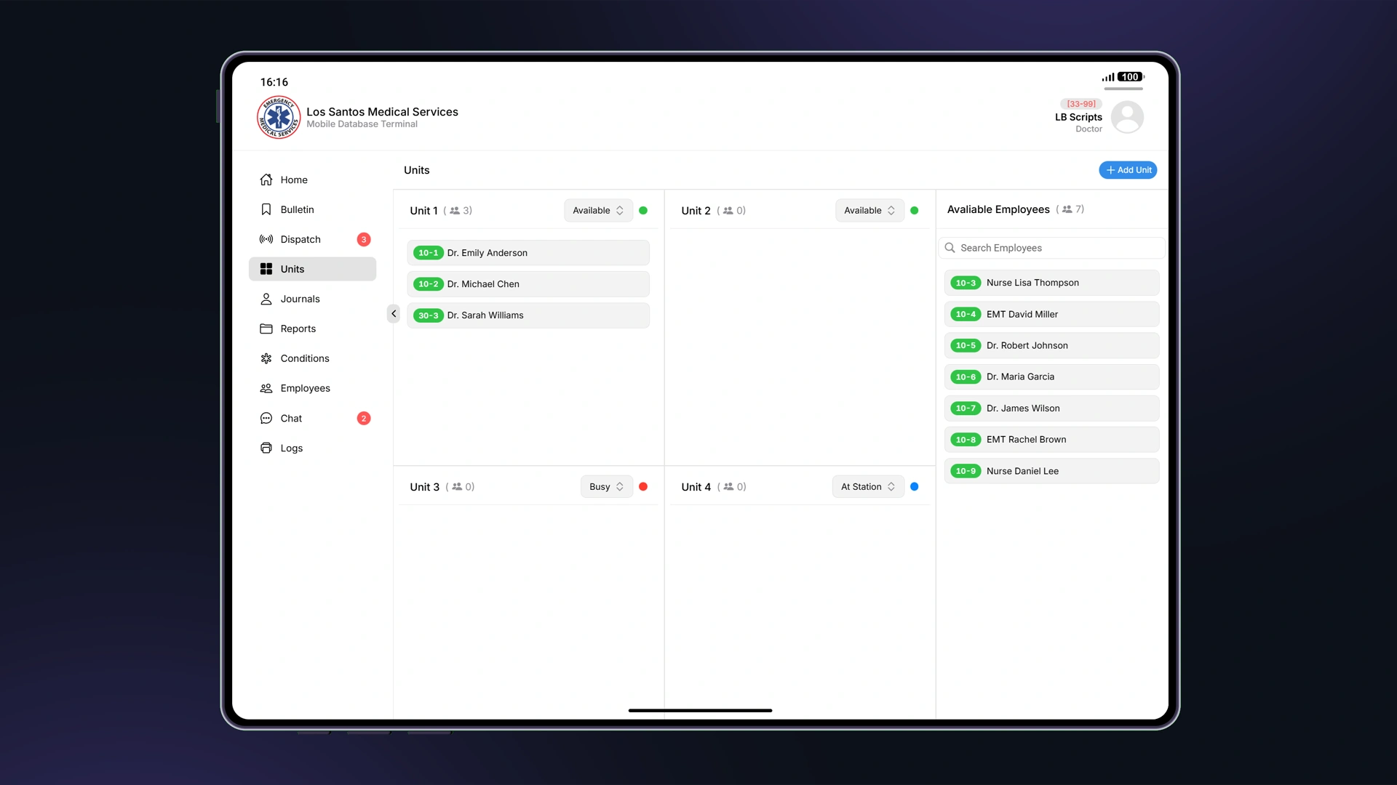Click the Journals person icon
The image size is (1397, 785).
pyautogui.click(x=266, y=299)
